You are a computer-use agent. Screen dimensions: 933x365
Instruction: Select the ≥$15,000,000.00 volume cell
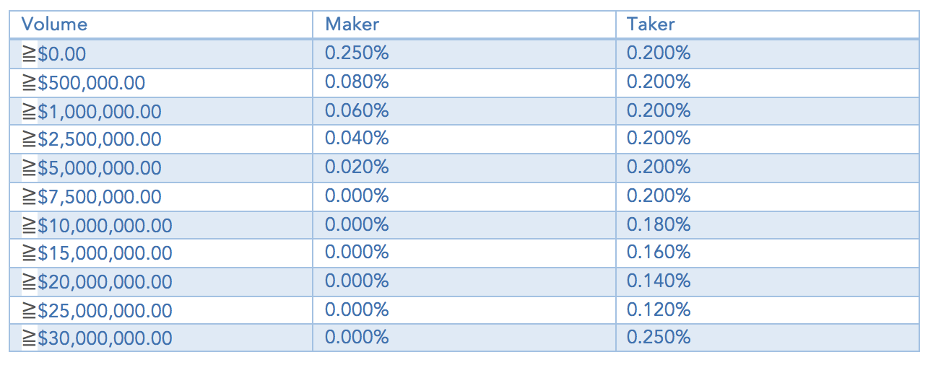click(161, 253)
